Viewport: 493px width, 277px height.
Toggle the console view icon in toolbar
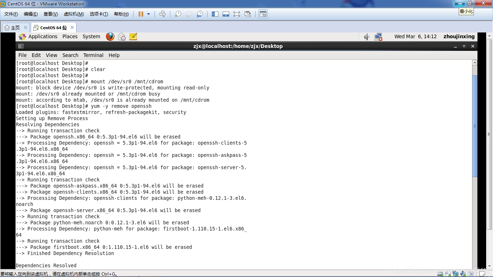coord(263,14)
